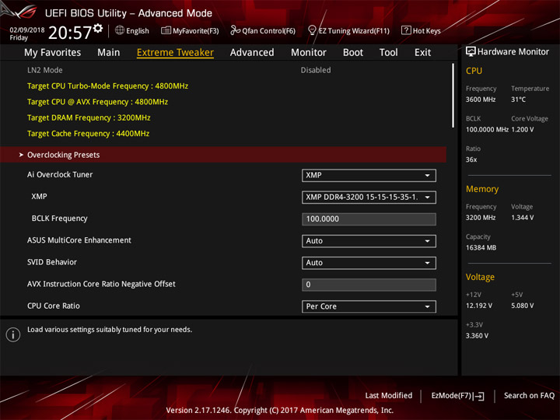Click the Hardware Monitor heading
The width and height of the screenshot is (560, 420).
513,52
